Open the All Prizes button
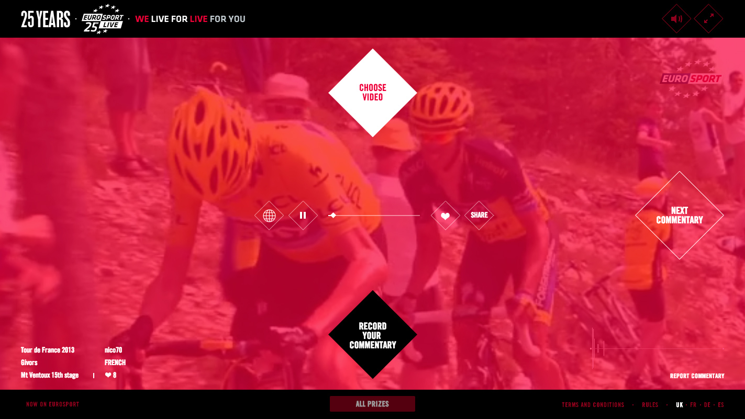 (372, 404)
